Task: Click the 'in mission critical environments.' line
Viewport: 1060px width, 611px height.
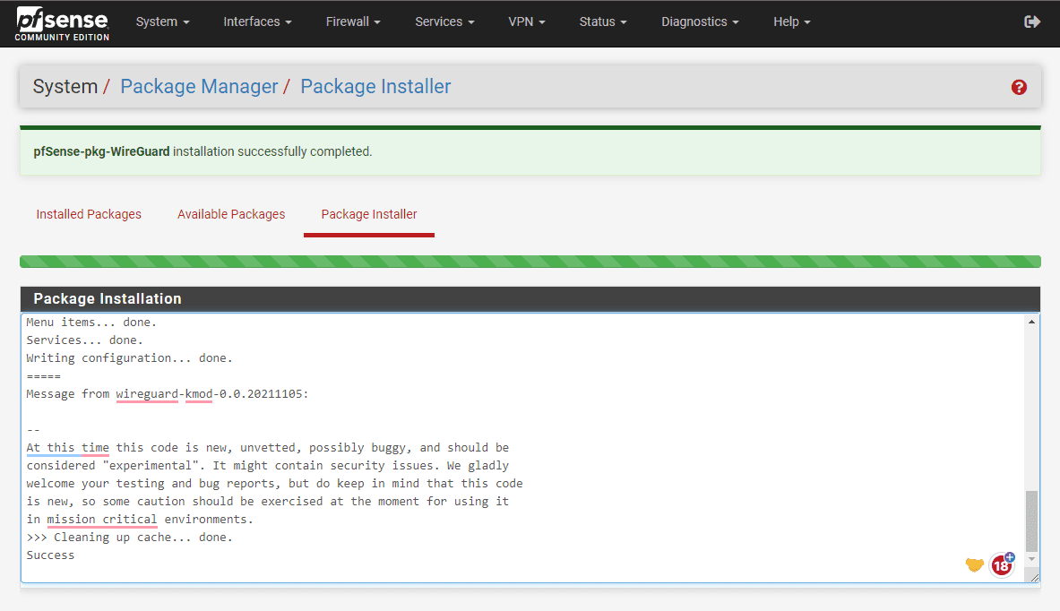Action: tap(140, 519)
